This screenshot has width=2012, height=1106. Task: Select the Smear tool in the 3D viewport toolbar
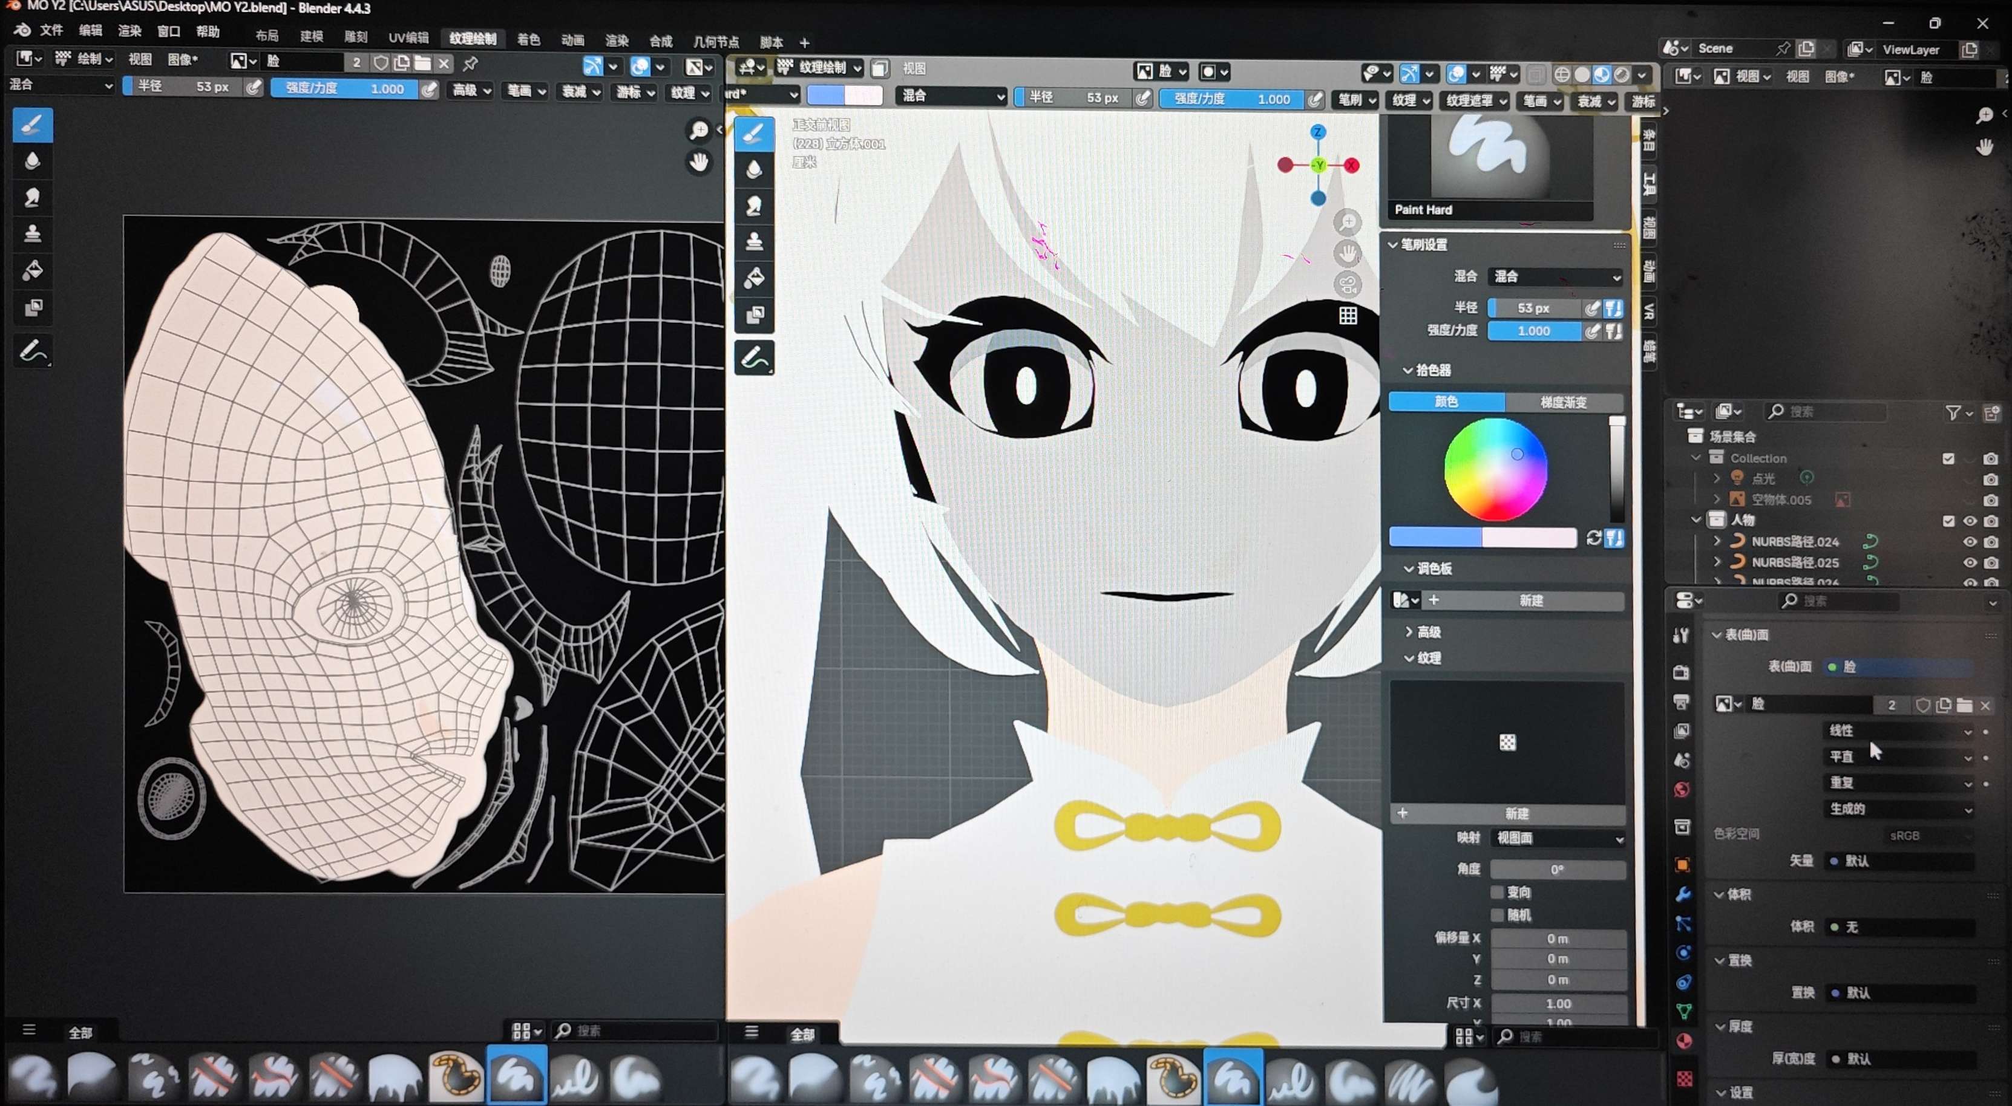[754, 206]
